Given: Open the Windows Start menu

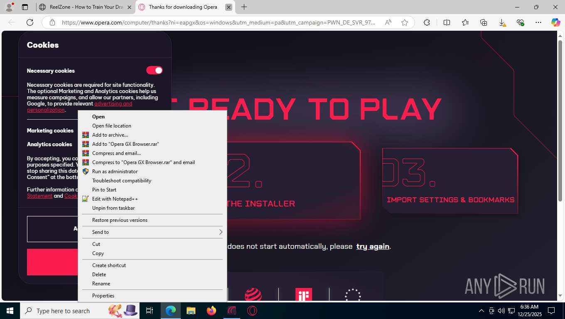Looking at the screenshot, I should click(x=10, y=311).
